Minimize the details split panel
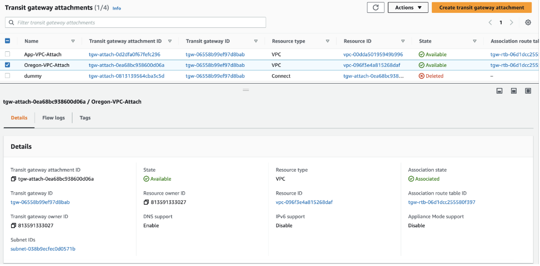540x266 pixels. point(499,91)
